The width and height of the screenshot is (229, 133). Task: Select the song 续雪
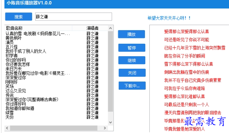pyautogui.click(x=10, y=113)
